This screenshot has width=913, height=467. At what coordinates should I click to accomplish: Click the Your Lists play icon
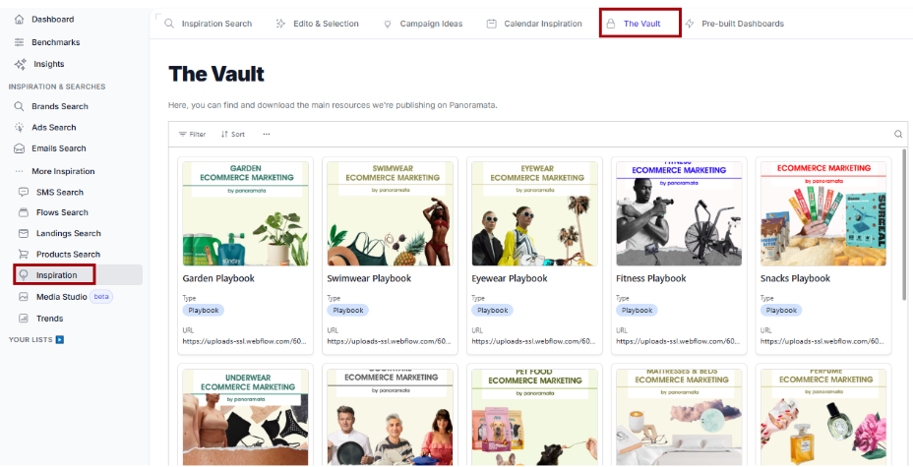59,339
